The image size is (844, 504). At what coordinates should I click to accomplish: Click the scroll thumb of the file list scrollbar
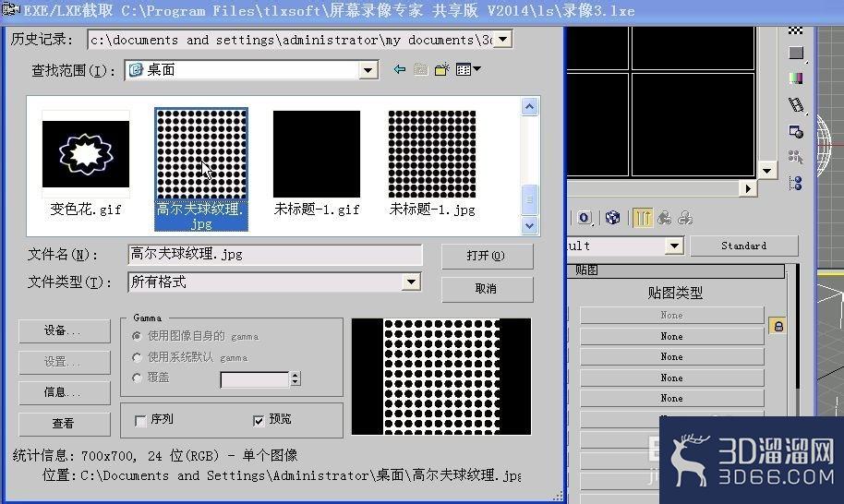point(530,199)
